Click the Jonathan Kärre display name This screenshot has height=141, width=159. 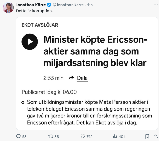pyautogui.click(x=31, y=5)
